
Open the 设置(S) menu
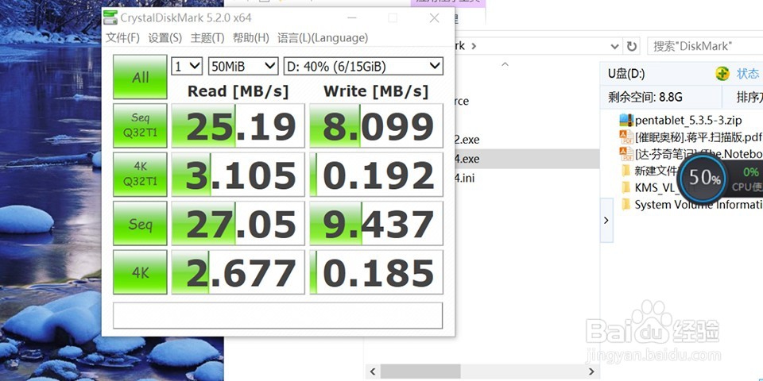coord(165,38)
